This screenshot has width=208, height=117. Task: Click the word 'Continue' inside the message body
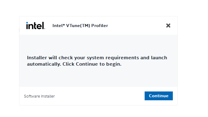[87, 64]
